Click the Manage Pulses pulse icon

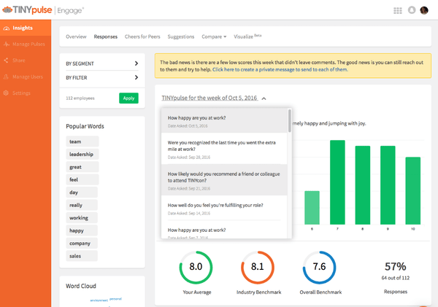(6, 44)
